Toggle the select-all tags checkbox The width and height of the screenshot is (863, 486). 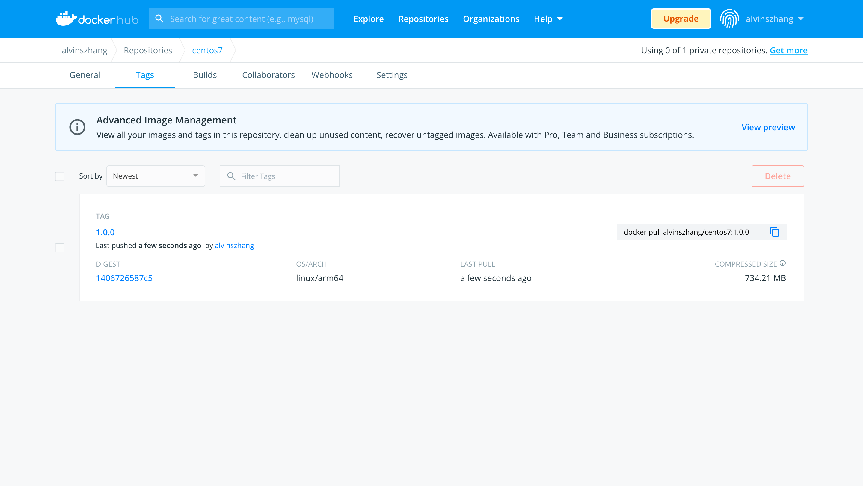click(x=60, y=176)
